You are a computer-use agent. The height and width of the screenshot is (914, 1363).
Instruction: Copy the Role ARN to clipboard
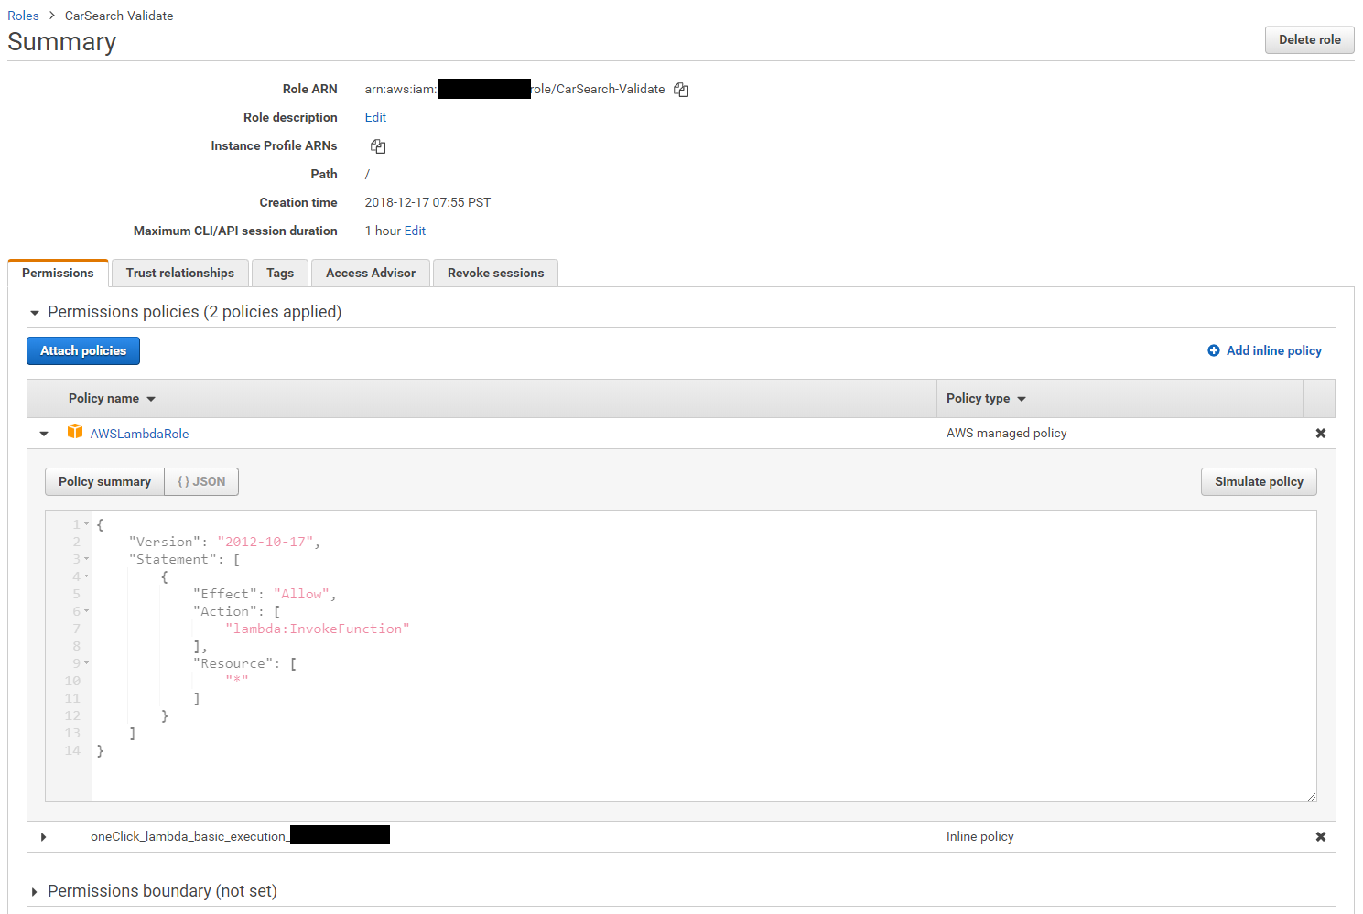pyautogui.click(x=681, y=90)
